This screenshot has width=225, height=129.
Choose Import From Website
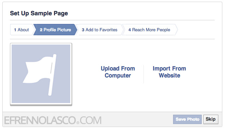[x=169, y=72]
